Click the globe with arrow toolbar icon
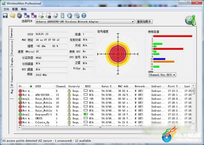 click(x=70, y=16)
